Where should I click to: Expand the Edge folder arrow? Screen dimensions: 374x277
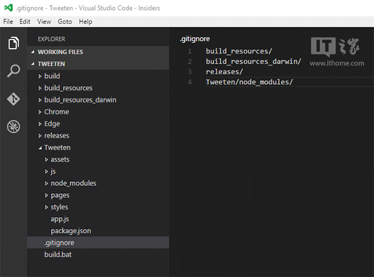(x=40, y=124)
